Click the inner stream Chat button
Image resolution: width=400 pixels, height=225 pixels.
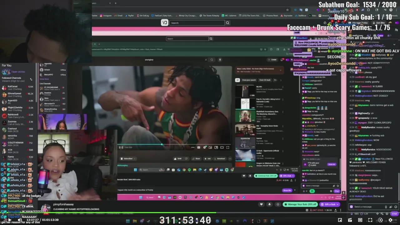(x=337, y=191)
